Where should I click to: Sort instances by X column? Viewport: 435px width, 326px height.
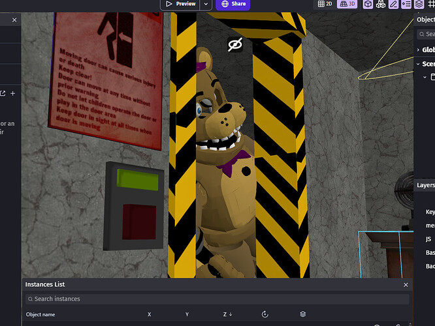click(x=150, y=314)
